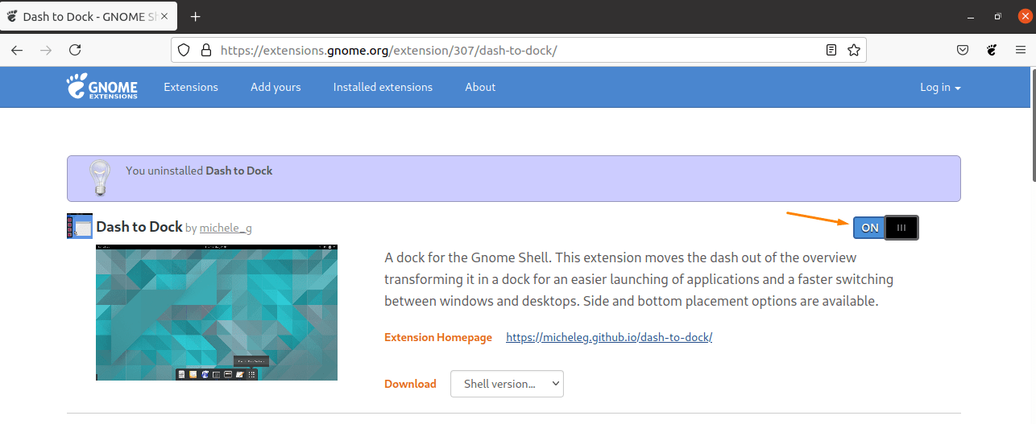Viewport: 1036px width, 424px height.
Task: Click the 'Download' label text
Action: coord(410,384)
